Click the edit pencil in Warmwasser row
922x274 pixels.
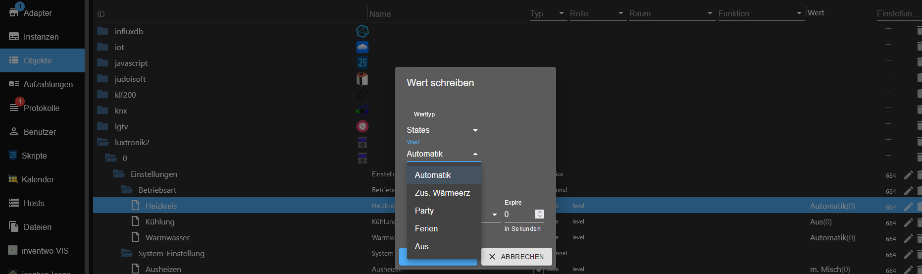(908, 238)
